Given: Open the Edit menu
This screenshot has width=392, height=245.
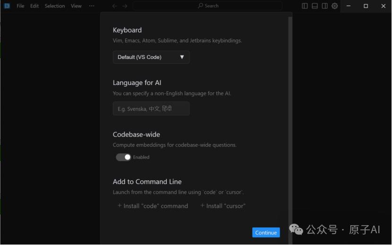Looking at the screenshot, I should 34,6.
